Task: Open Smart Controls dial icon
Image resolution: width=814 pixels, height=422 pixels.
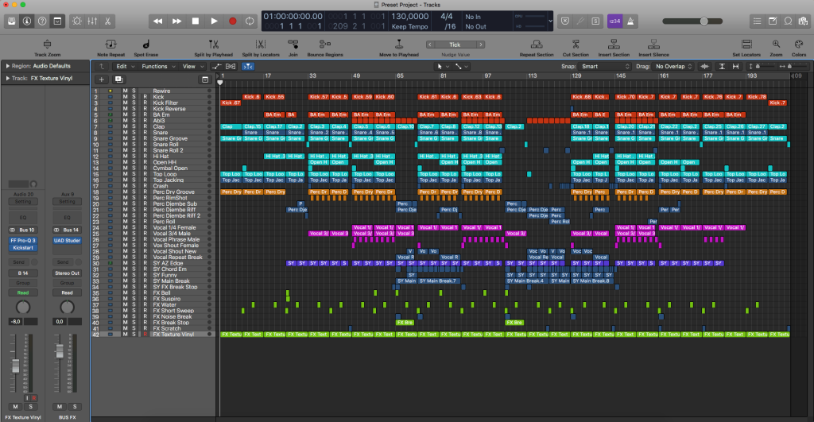Action: tap(77, 21)
